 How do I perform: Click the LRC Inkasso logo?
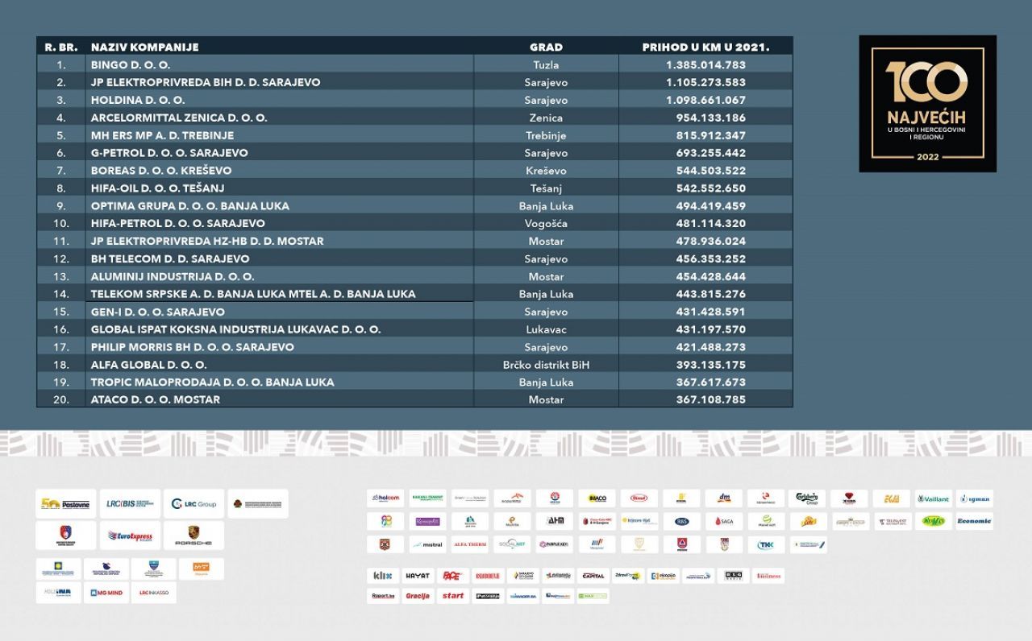point(153,593)
